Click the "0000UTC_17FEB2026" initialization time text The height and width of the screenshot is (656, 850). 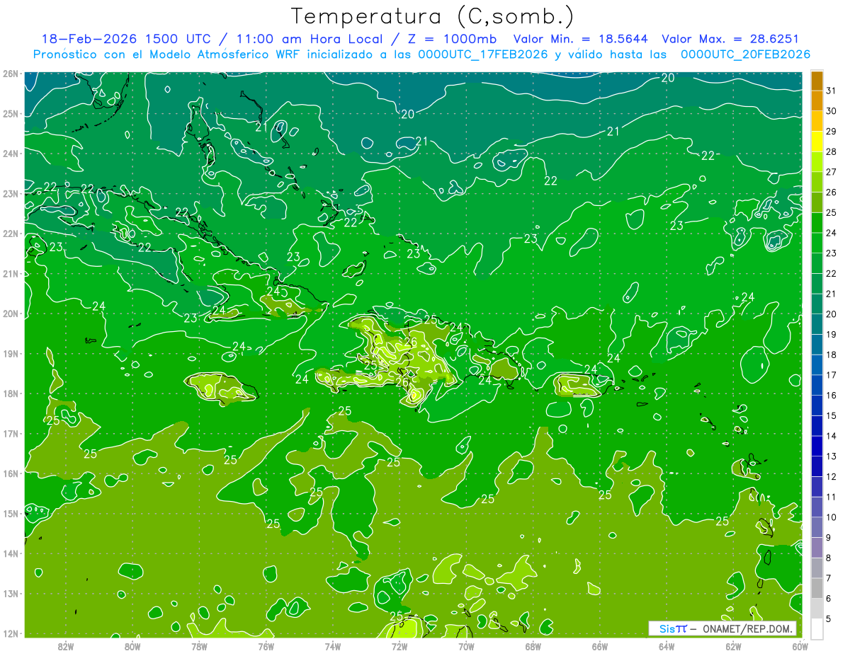click(483, 54)
